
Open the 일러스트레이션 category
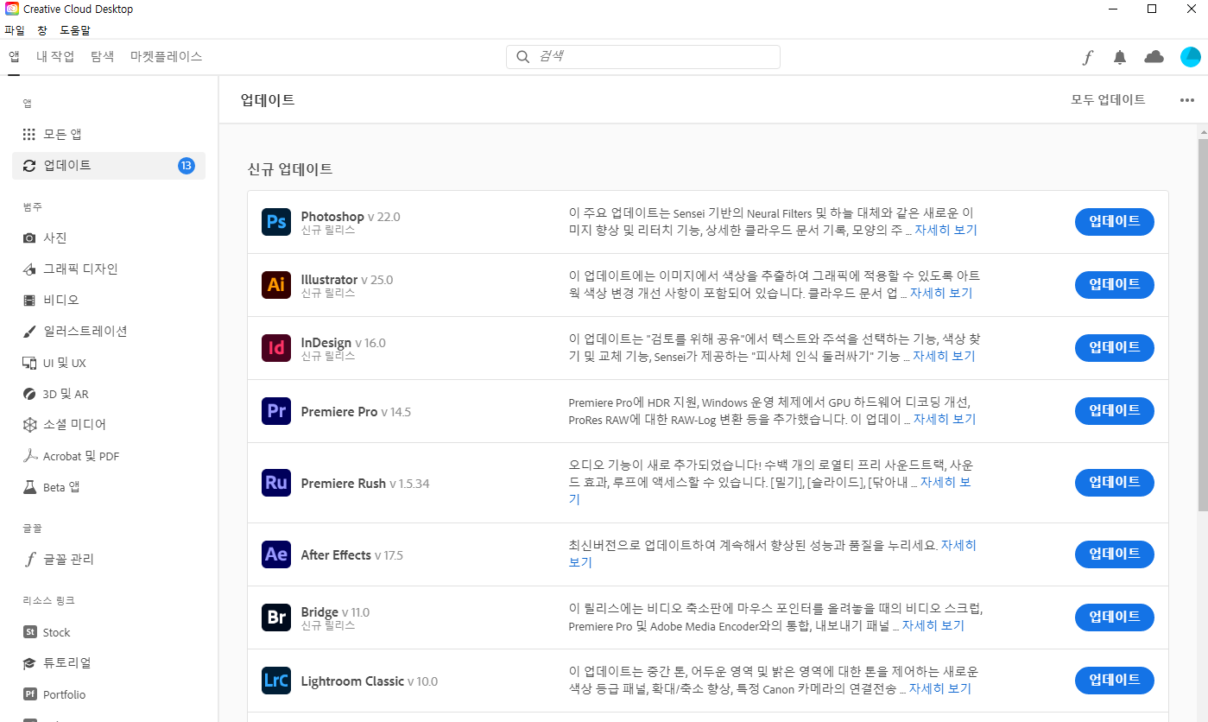point(109,331)
